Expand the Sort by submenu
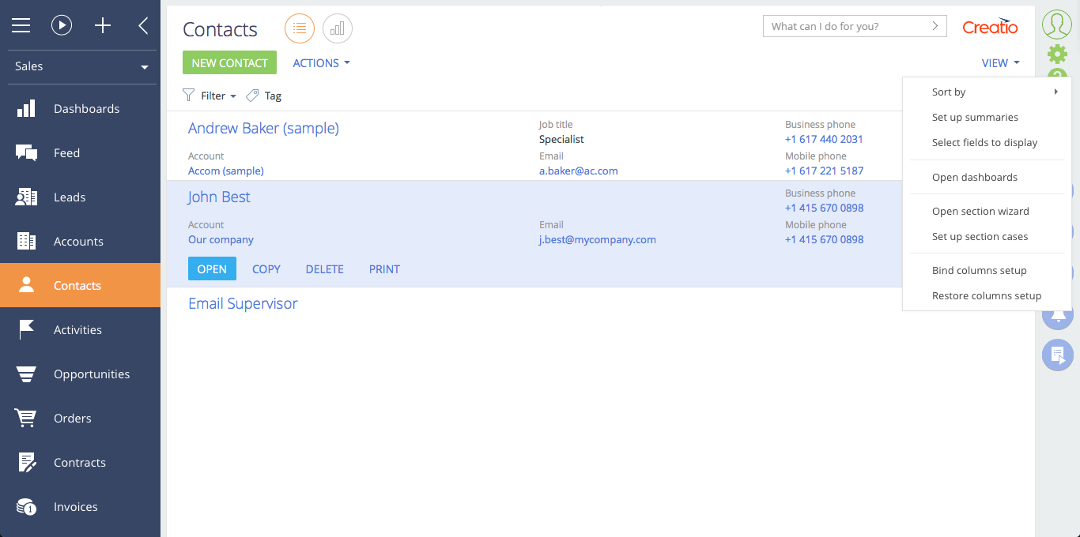Viewport: 1080px width, 537px height. (994, 92)
